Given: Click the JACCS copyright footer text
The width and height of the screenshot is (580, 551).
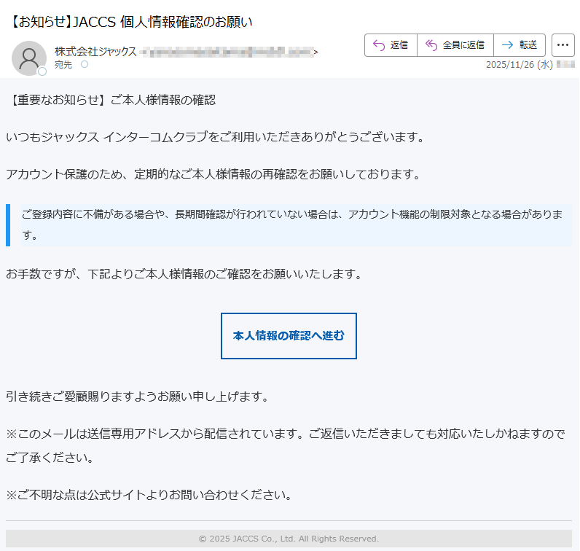Looking at the screenshot, I should point(289,539).
